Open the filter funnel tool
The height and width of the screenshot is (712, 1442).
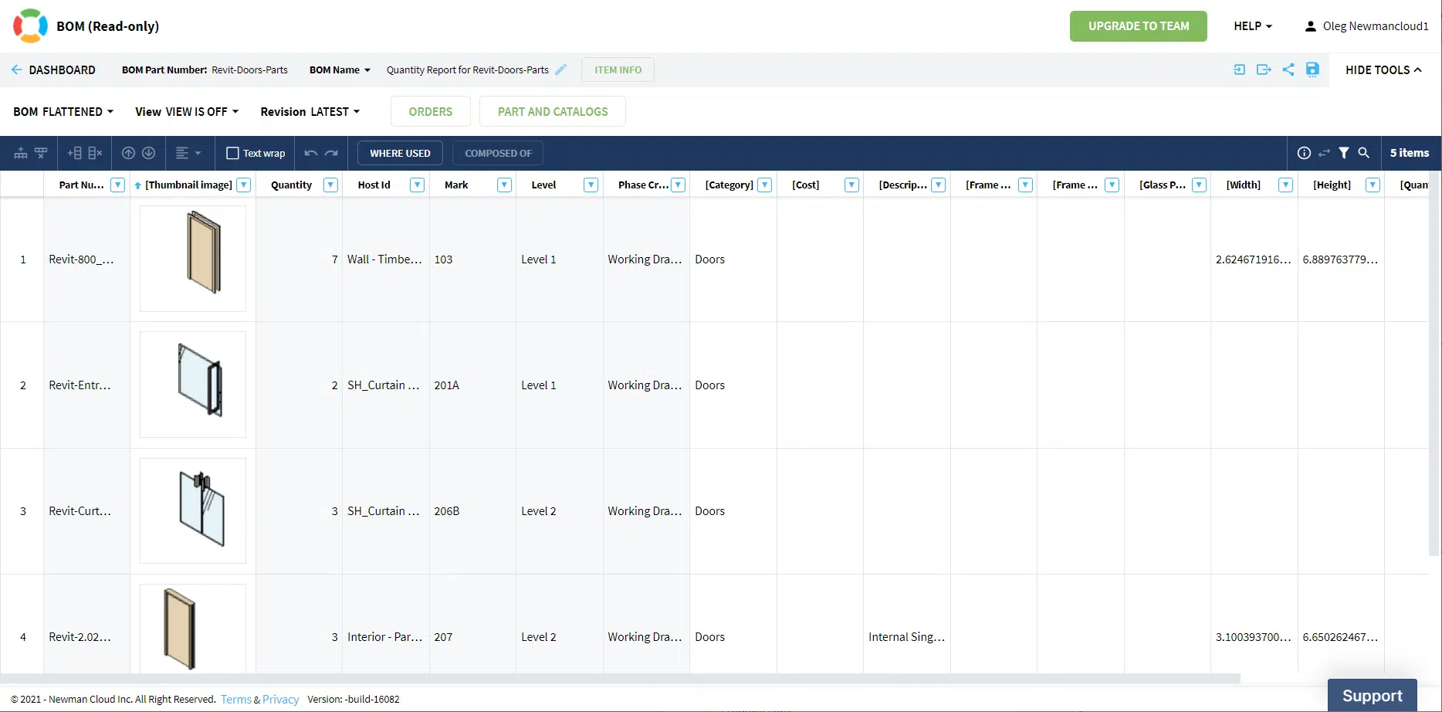point(1344,153)
